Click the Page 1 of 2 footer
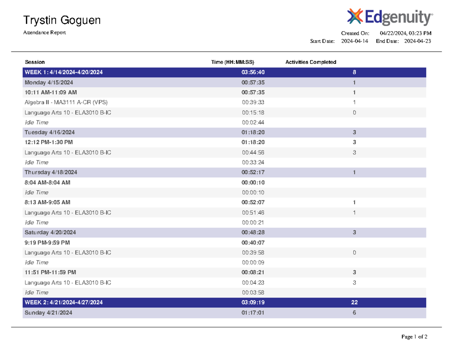 (414, 336)
